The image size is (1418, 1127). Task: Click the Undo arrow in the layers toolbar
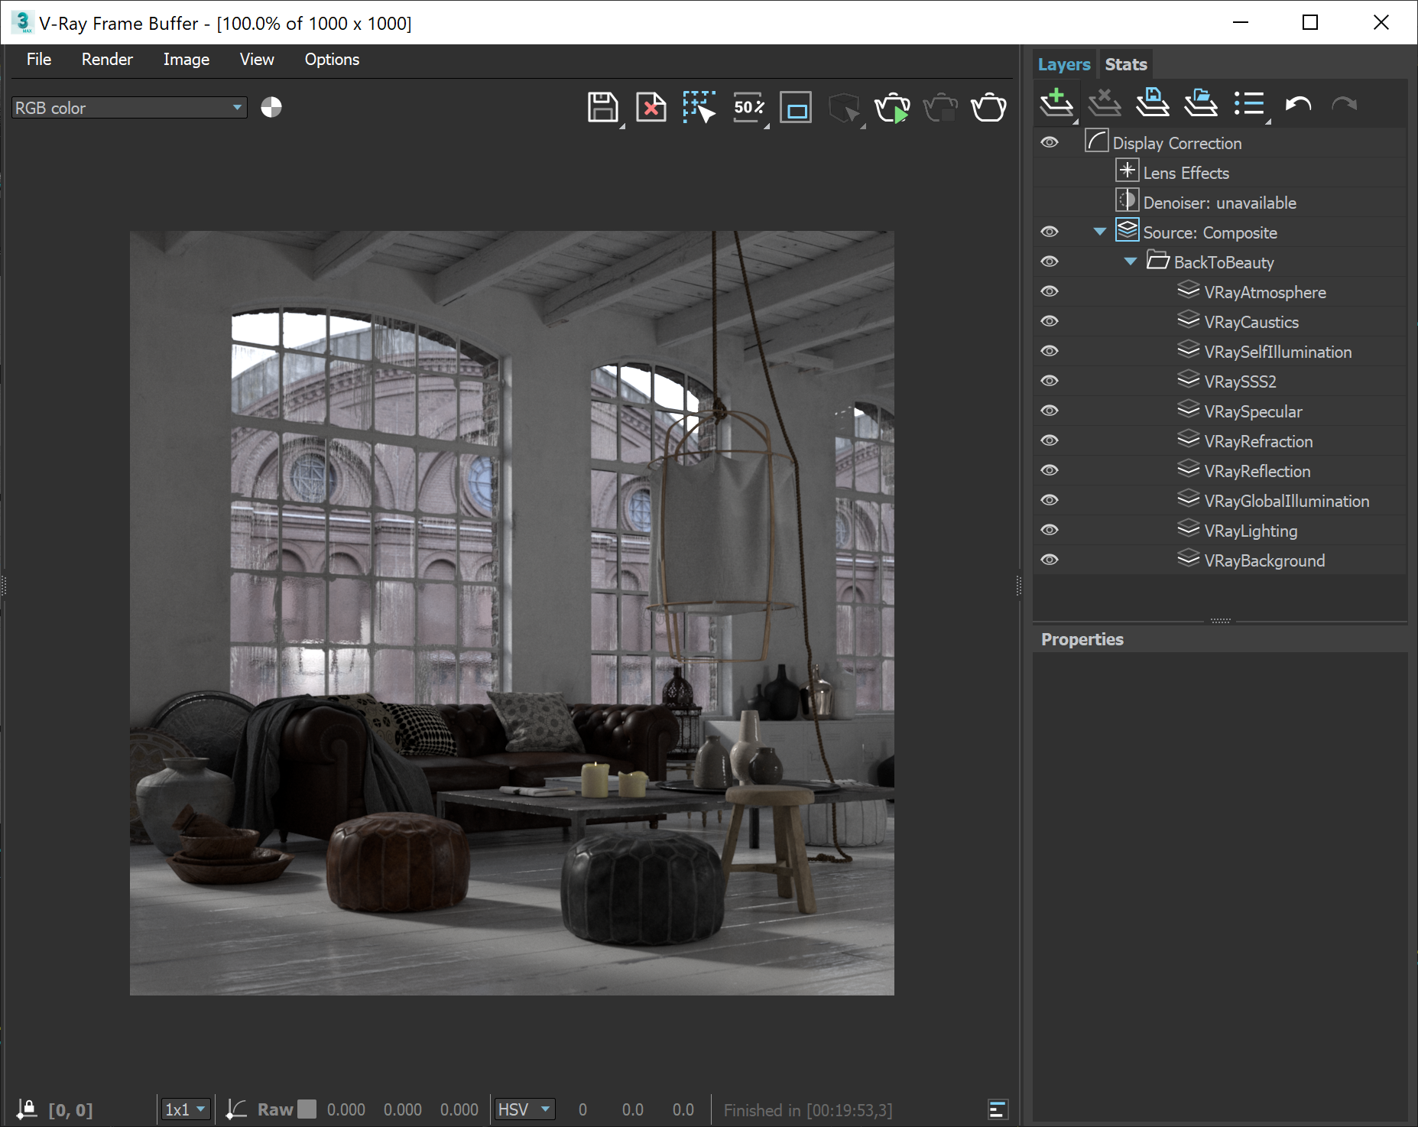[x=1298, y=102]
